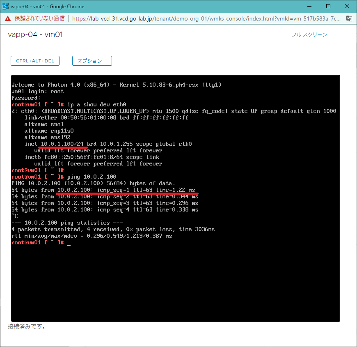Click the 保護されていない通信 security label
The image size is (357, 347).
[39, 18]
